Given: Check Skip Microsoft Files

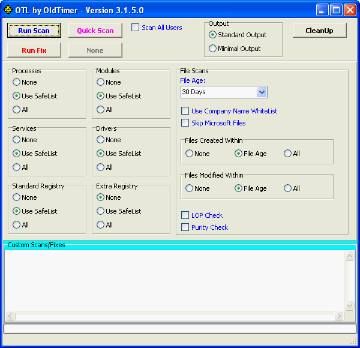Looking at the screenshot, I should pos(185,123).
